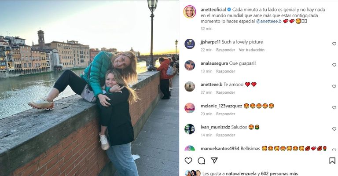Click the photo of two women

(89, 88)
